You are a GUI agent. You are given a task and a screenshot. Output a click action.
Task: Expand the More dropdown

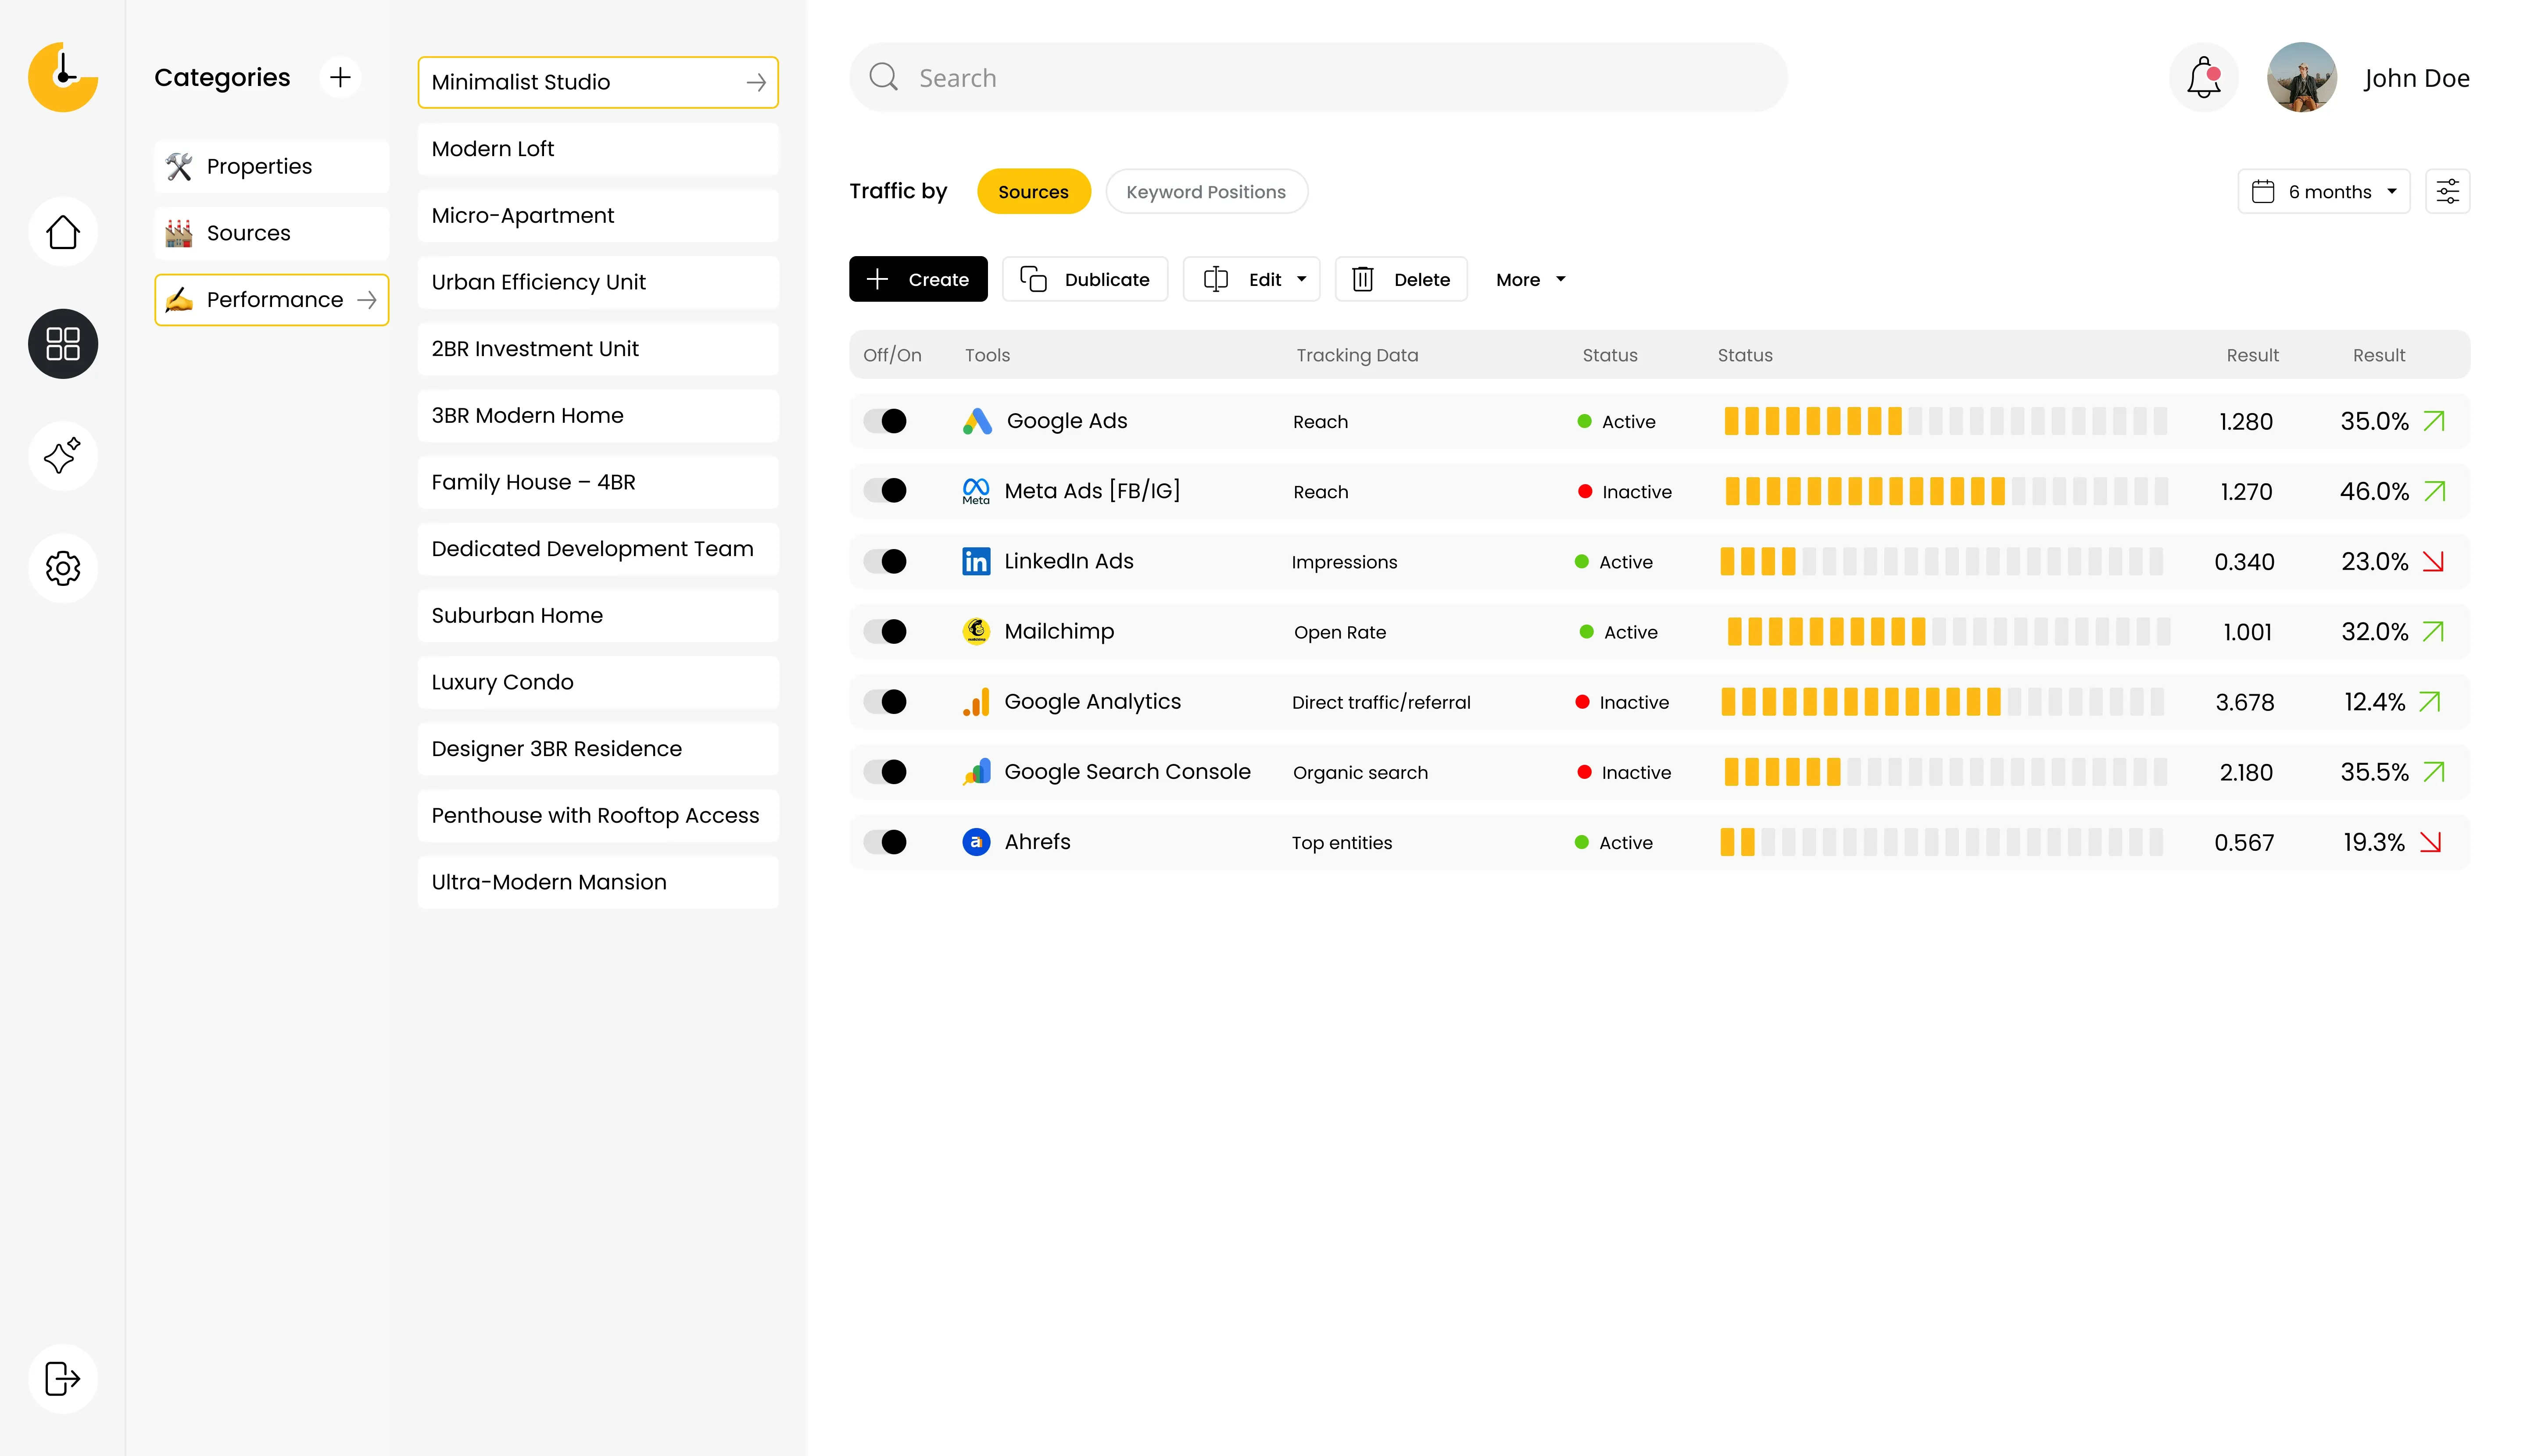(x=1530, y=279)
